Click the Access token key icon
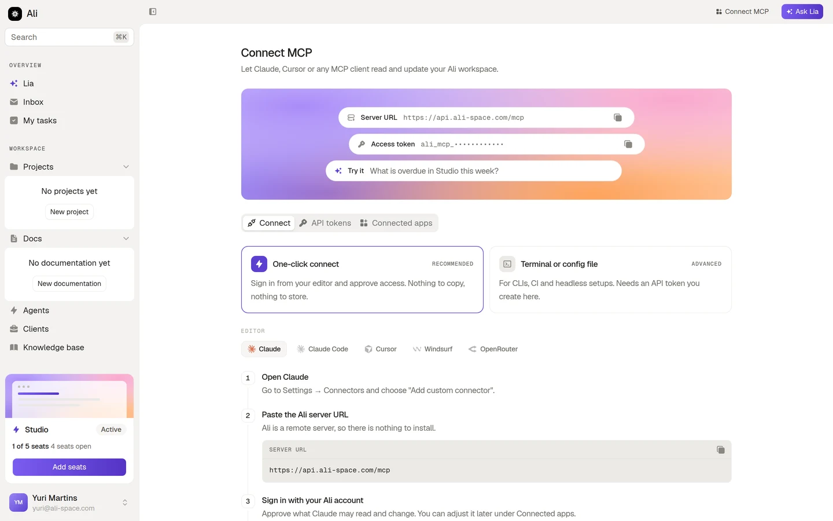This screenshot has height=521, width=833. coord(362,144)
